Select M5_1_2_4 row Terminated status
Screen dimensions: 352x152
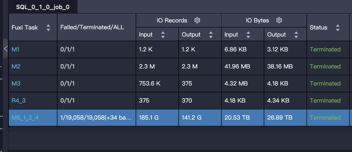click(325, 118)
